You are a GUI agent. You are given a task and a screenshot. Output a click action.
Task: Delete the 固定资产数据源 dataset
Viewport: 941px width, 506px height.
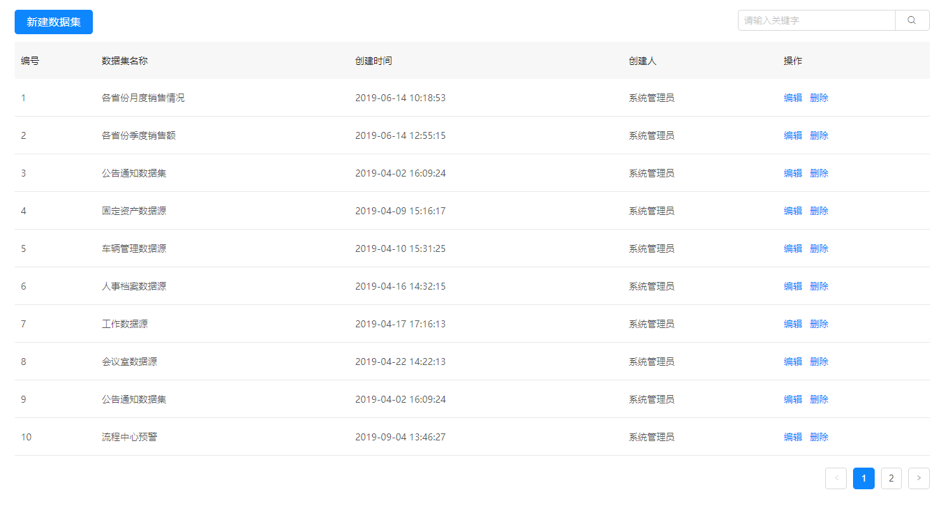click(x=819, y=210)
